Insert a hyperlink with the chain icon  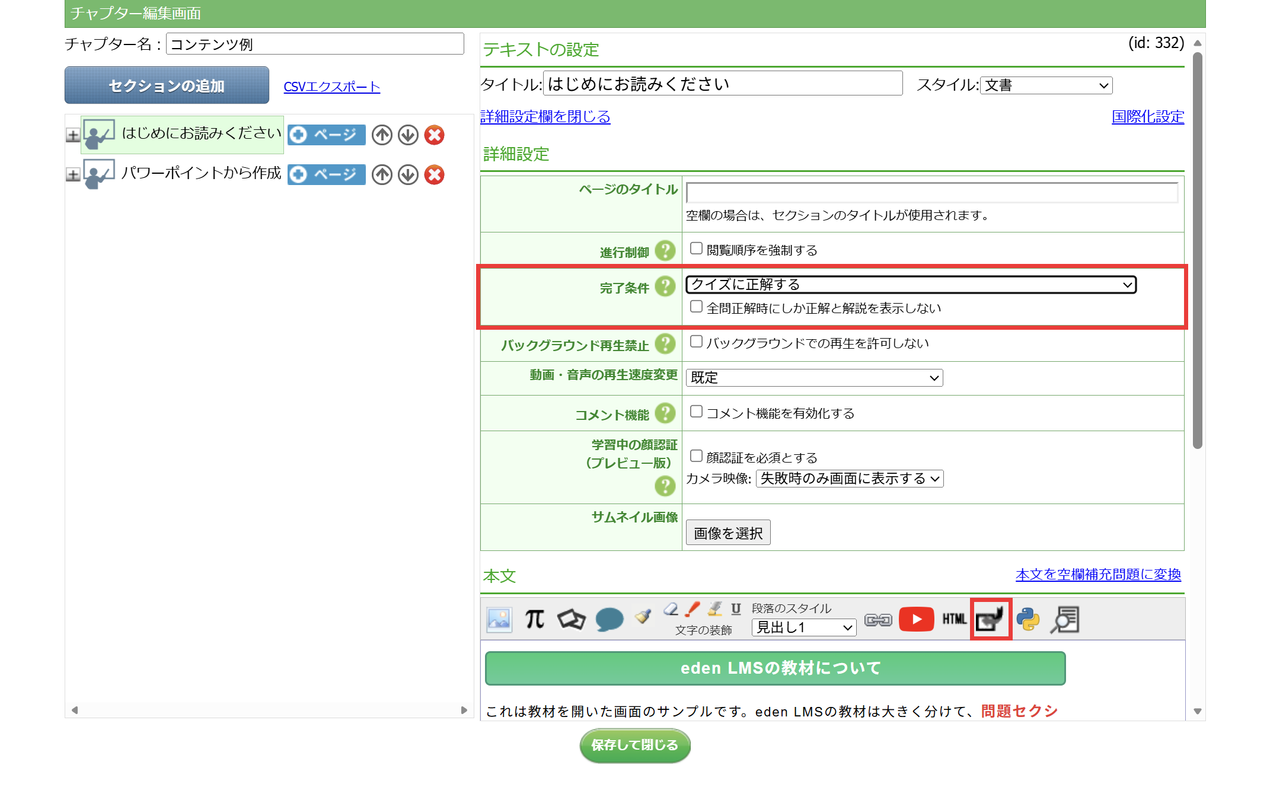878,620
